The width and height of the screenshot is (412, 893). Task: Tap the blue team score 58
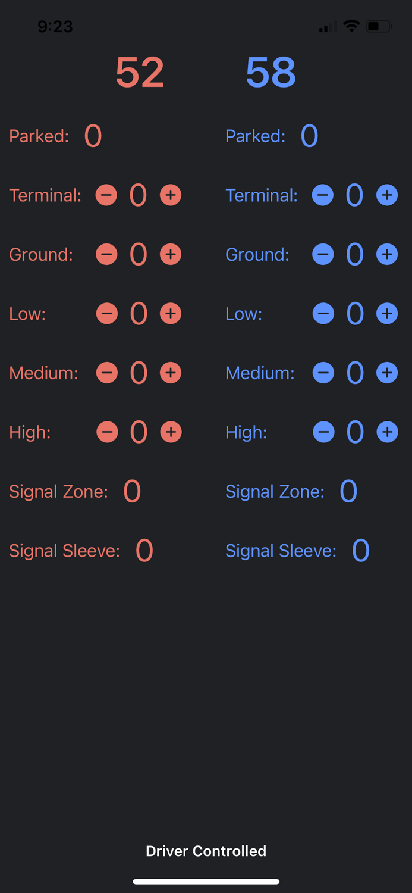coord(270,73)
